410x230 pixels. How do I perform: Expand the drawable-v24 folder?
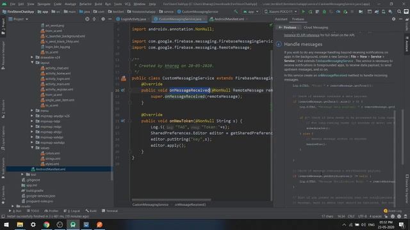tap(32, 57)
